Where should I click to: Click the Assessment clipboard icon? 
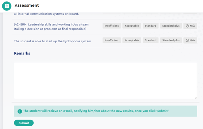click(7, 6)
